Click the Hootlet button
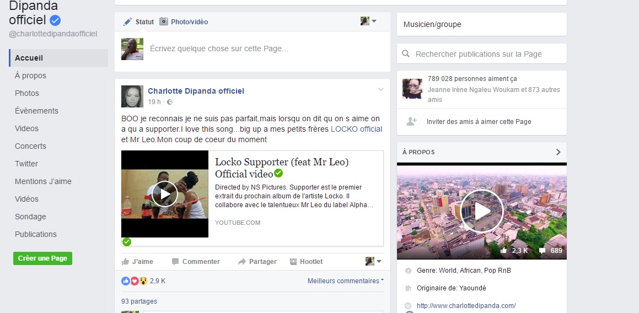The width and height of the screenshot is (639, 313). 306,262
